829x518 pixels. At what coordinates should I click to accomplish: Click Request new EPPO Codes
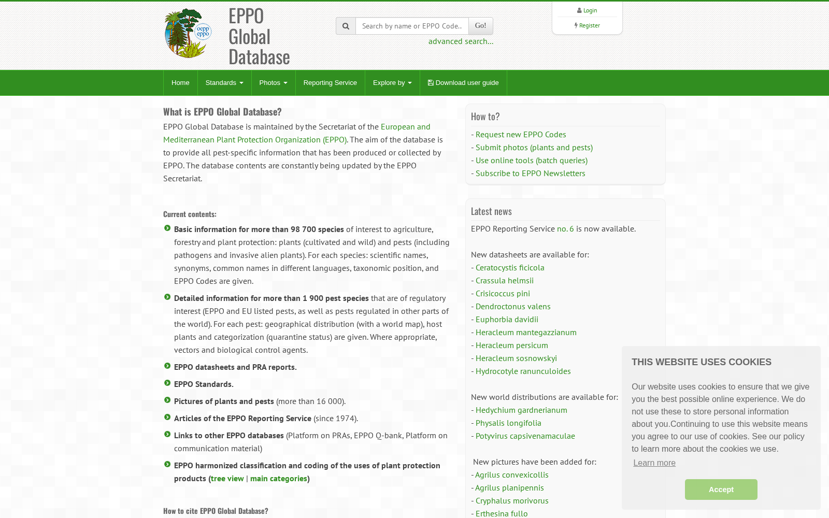[521, 134]
